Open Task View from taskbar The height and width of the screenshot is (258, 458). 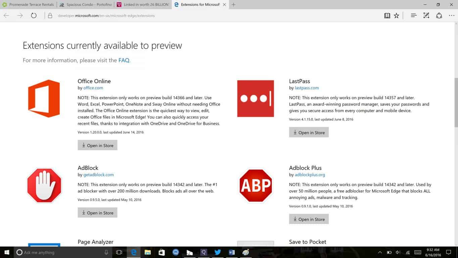pyautogui.click(x=119, y=252)
